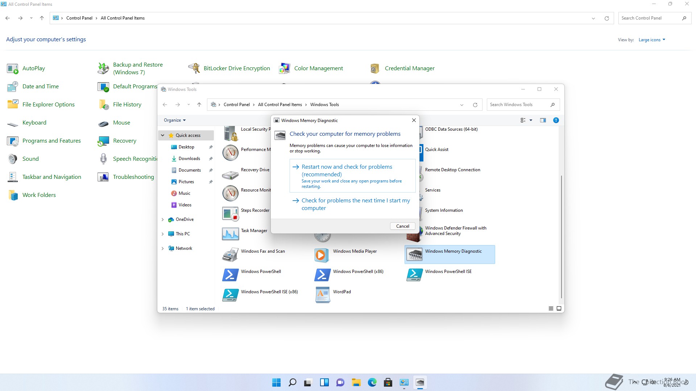Refresh the Windows Tools window
The height and width of the screenshot is (391, 696).
click(x=475, y=105)
